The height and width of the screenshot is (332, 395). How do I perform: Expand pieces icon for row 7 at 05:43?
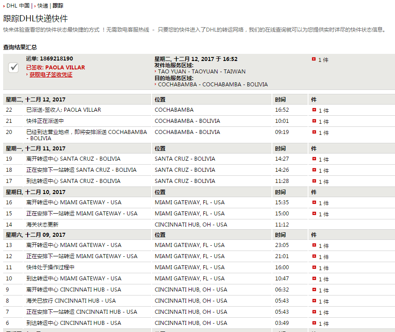click(x=314, y=312)
